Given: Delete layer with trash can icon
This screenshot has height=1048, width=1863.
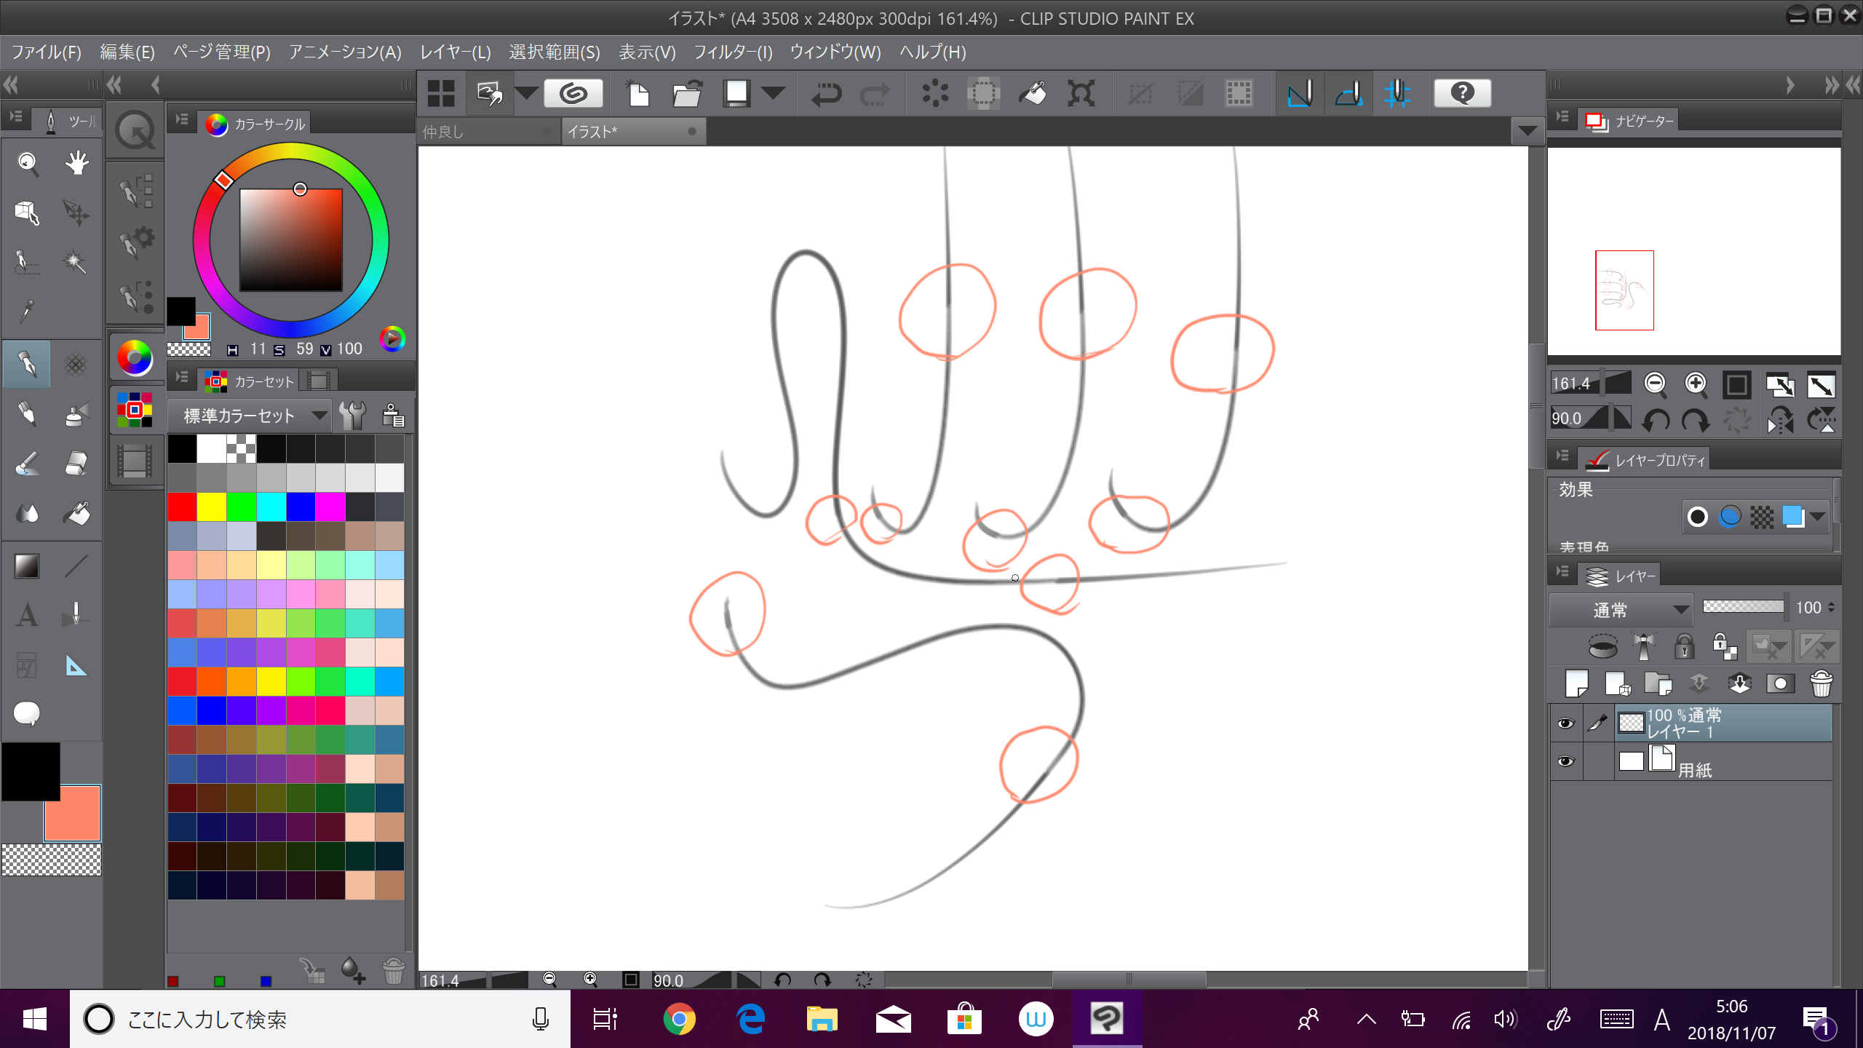Looking at the screenshot, I should tap(1821, 683).
